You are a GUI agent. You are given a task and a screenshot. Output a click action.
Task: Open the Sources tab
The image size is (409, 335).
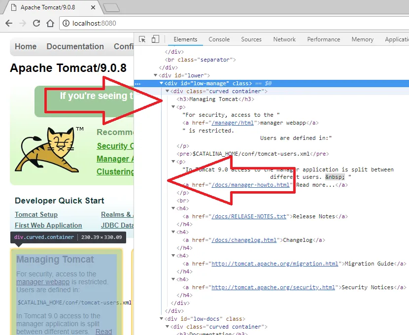[251, 39]
